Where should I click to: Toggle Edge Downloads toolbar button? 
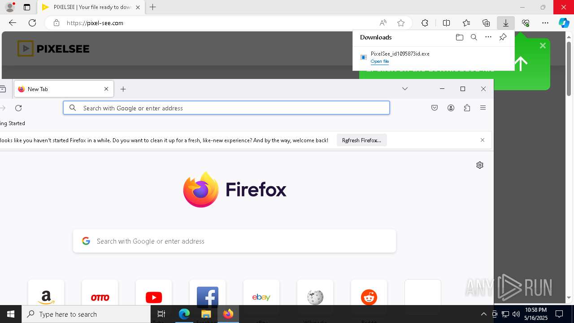tap(506, 23)
